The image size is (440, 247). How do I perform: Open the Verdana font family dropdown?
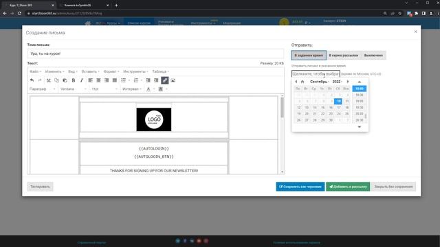point(74,89)
